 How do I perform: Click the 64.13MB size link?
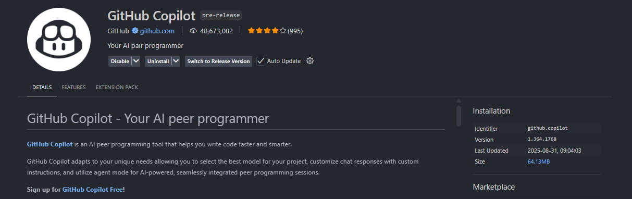pyautogui.click(x=539, y=161)
